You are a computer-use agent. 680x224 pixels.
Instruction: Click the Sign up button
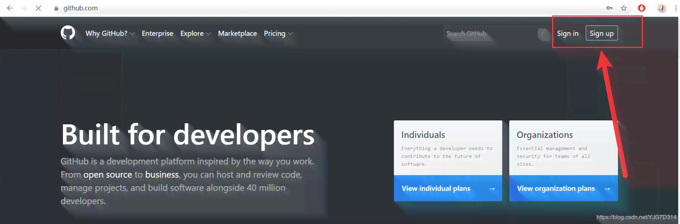tap(601, 33)
